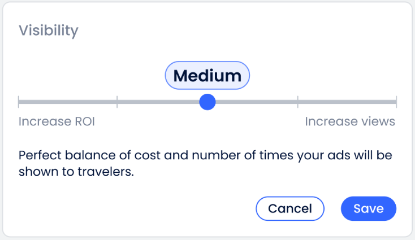415x240 pixels.
Task: Click the blue slider handle
Action: pos(207,102)
